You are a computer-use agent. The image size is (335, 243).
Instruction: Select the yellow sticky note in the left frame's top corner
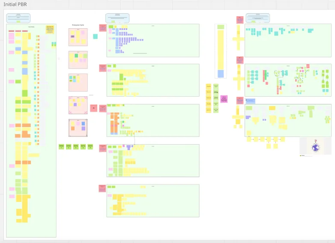[x=50, y=30]
